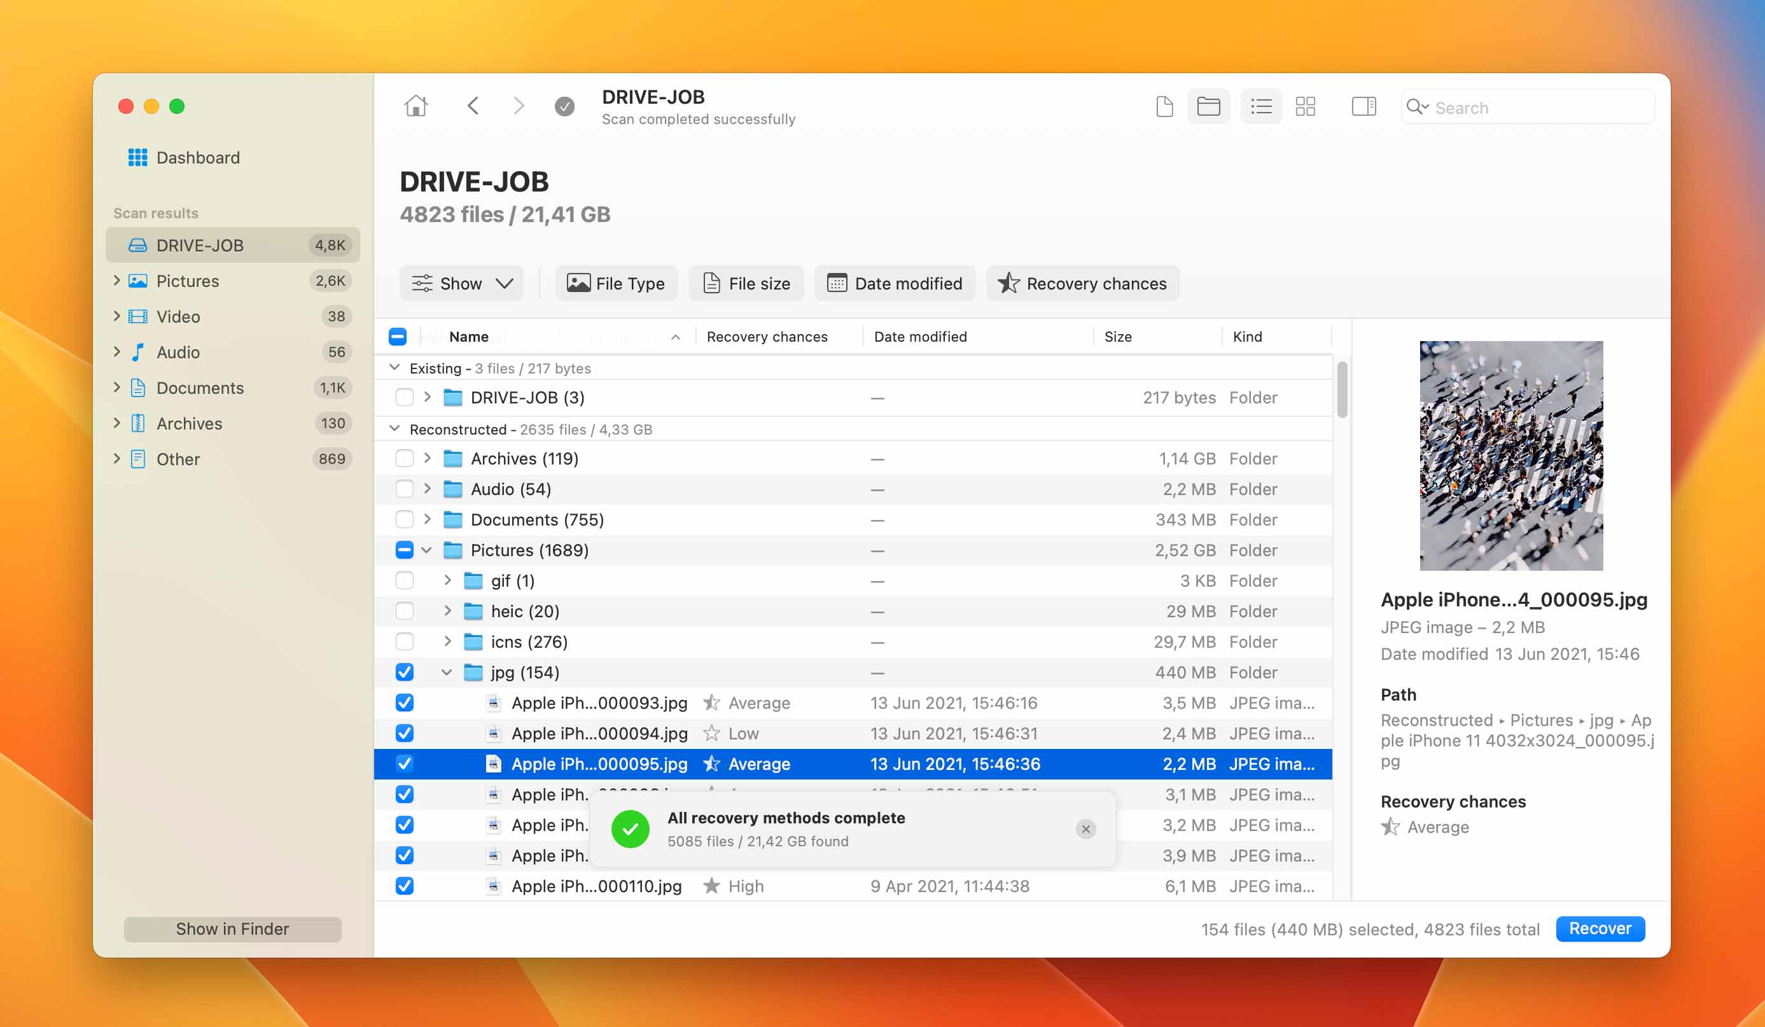The width and height of the screenshot is (1765, 1027).
Task: Click in the Search input field
Action: coord(1528,107)
